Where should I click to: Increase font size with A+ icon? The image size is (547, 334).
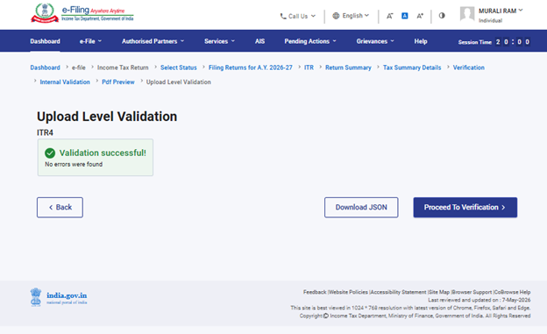420,16
